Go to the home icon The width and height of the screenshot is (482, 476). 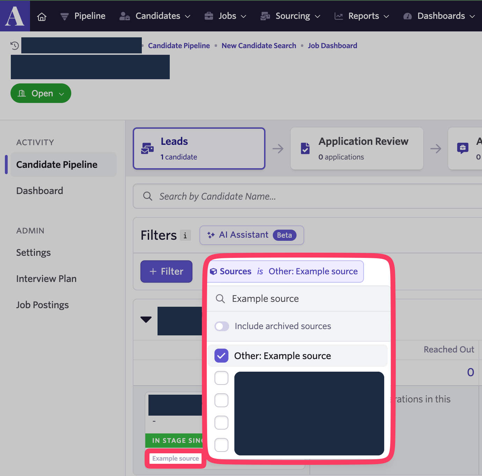(x=42, y=16)
